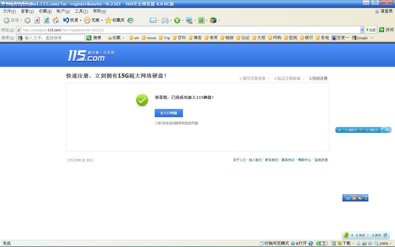
Task: Click the green refresh page icon
Action: click(46, 20)
